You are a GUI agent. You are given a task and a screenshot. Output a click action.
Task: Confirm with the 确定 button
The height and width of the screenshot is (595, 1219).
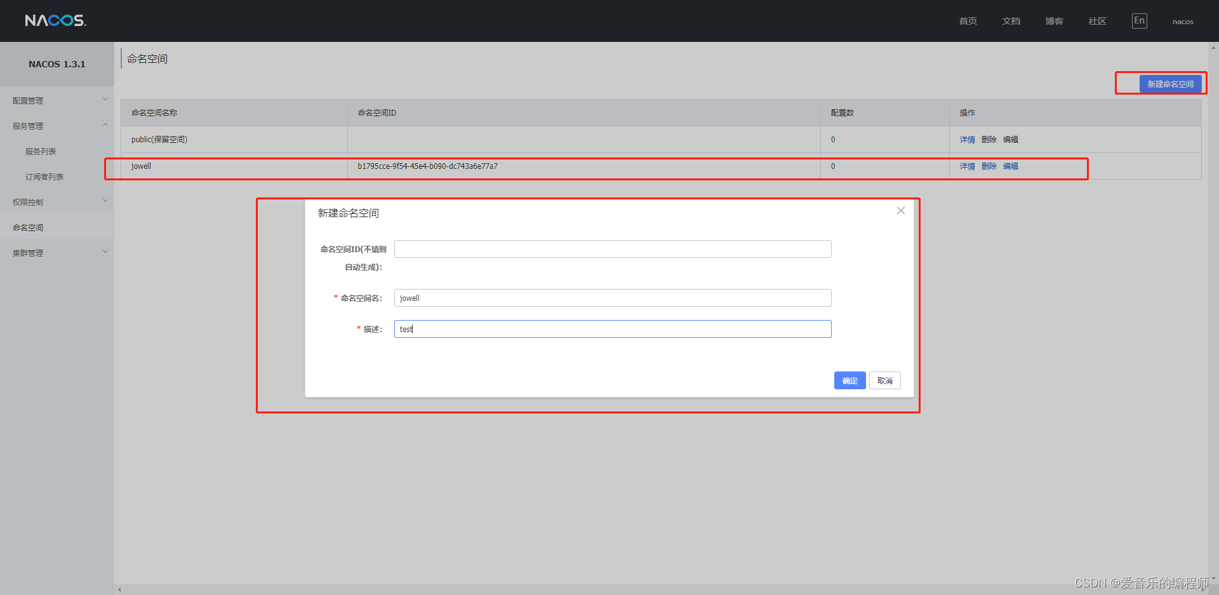[849, 380]
